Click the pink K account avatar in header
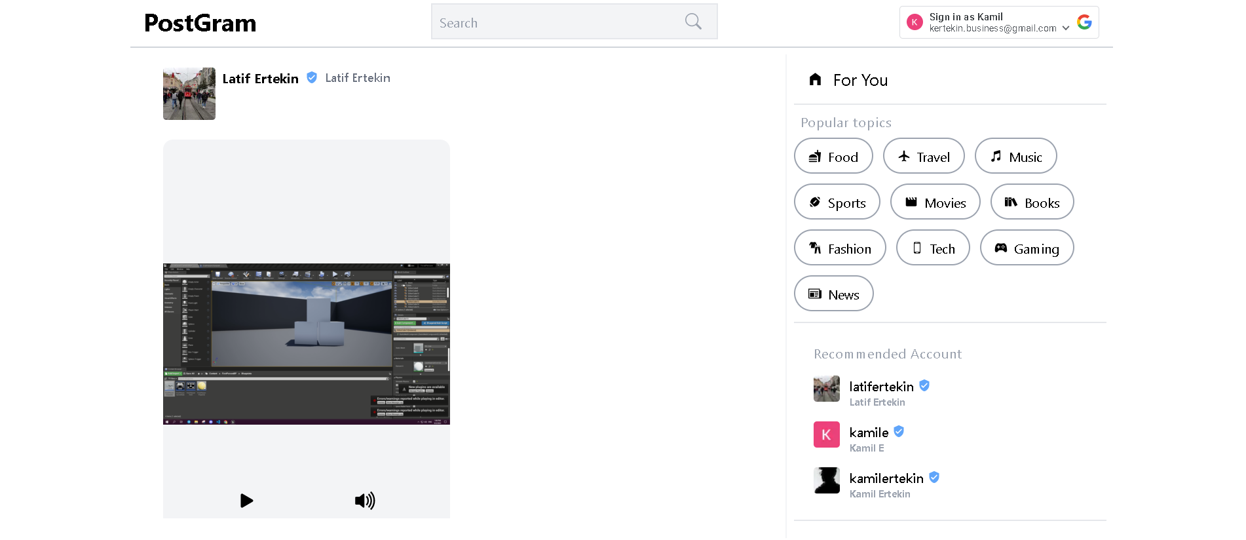Screen dimensions: 1246x540 (x=915, y=22)
